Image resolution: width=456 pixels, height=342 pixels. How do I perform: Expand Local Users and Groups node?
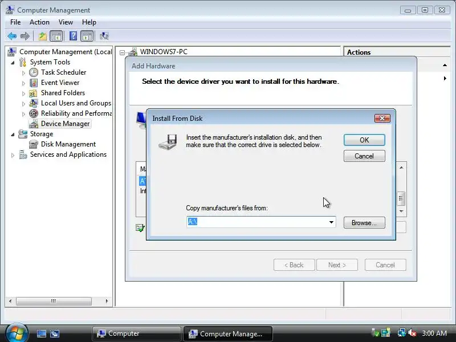click(23, 104)
